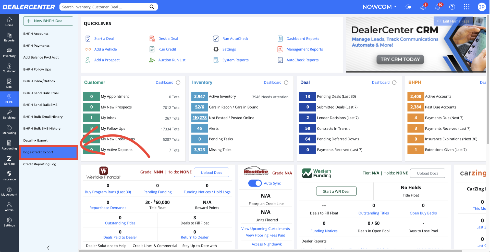Open BHPH Payments menu item
This screenshot has width=490, height=252.
36,46
